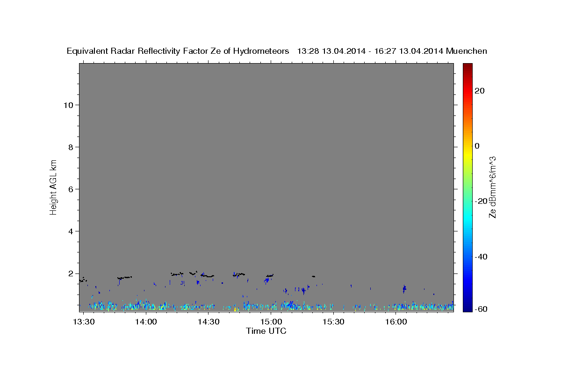Click the height tick label 2

[71, 273]
